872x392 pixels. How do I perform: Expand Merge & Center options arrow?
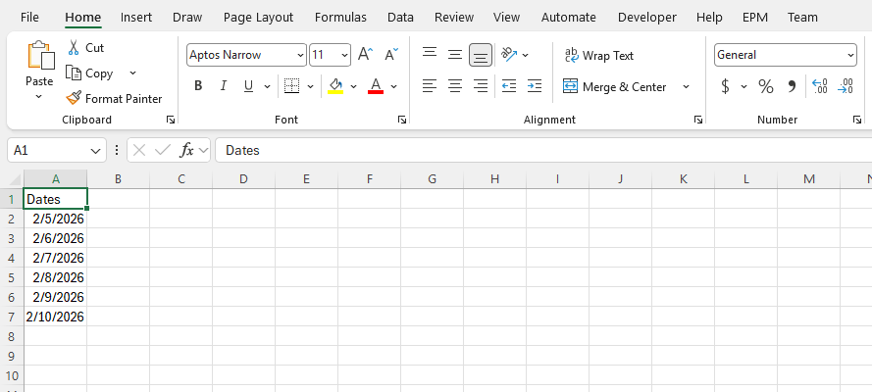pos(686,86)
